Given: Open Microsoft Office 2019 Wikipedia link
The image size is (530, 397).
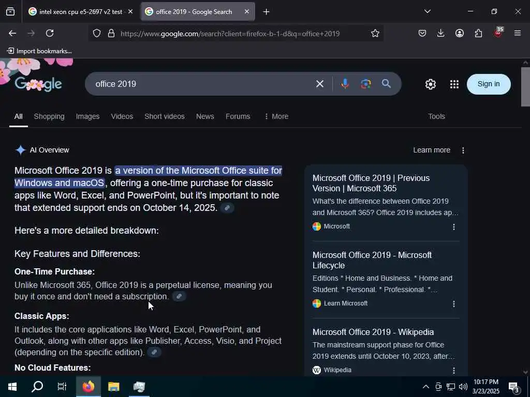Looking at the screenshot, I should point(373,332).
